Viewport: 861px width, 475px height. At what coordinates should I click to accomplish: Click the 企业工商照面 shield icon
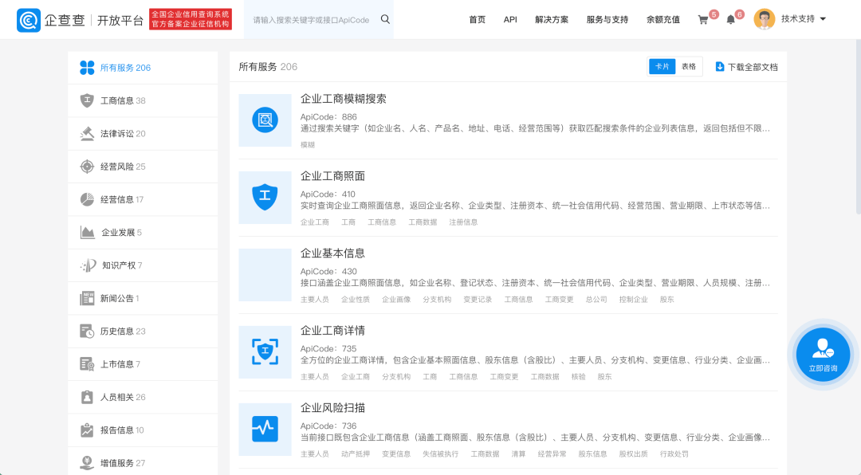point(265,195)
